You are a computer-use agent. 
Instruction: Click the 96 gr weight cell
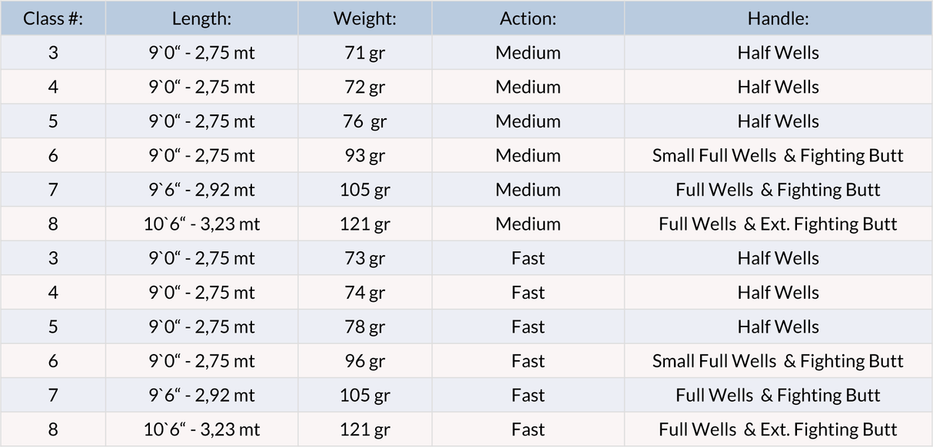point(365,361)
